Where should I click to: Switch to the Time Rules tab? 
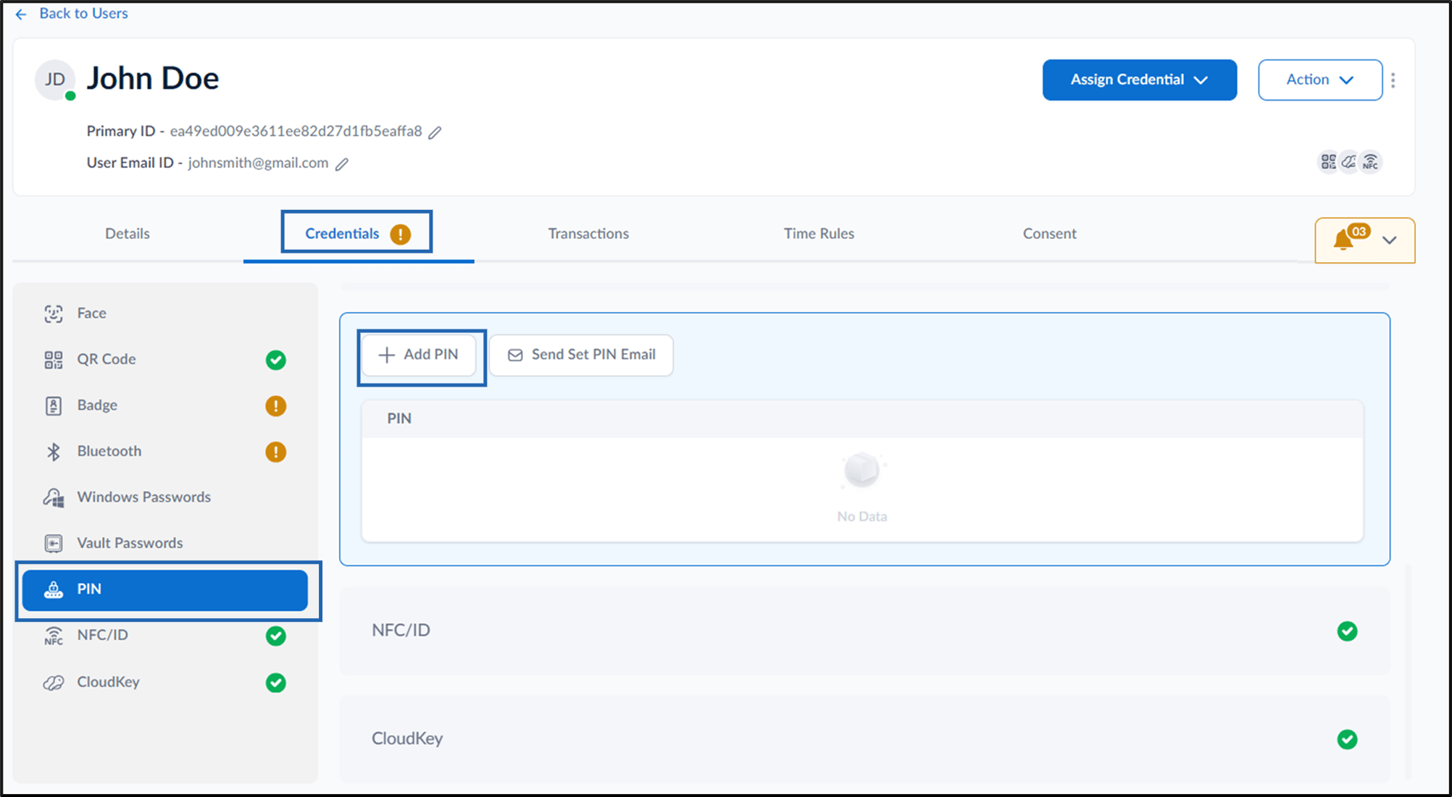tap(819, 234)
